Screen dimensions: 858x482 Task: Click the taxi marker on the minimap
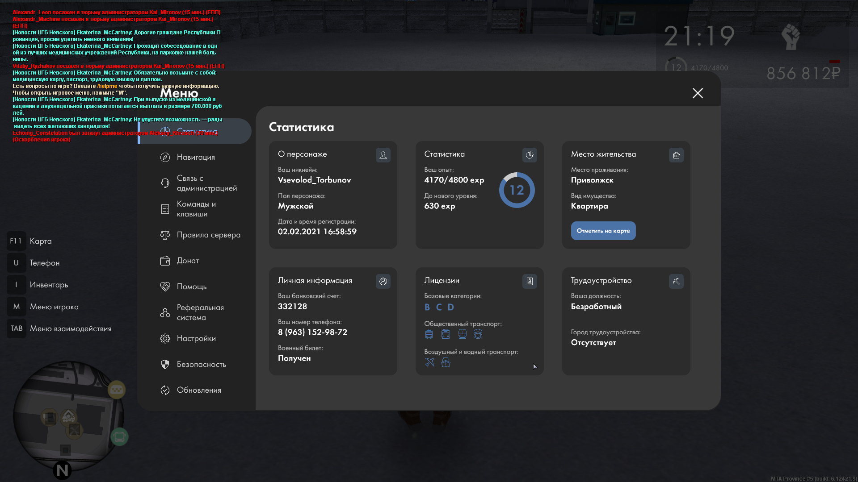click(x=117, y=390)
